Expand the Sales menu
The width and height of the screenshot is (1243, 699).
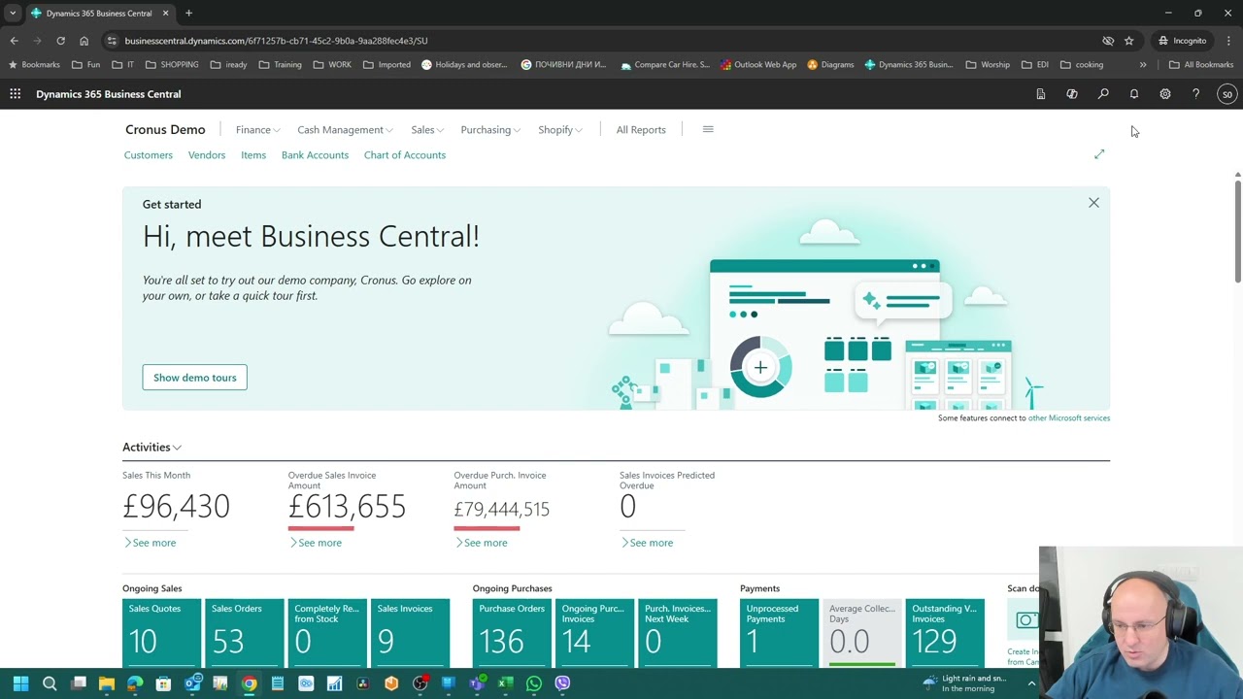pos(427,129)
